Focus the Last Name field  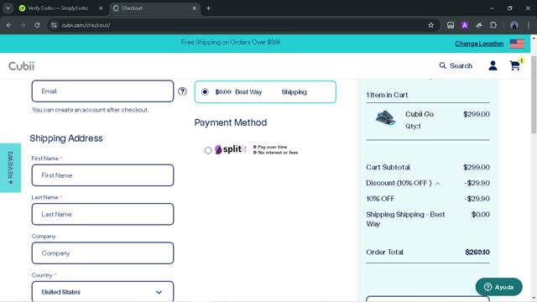pos(102,215)
